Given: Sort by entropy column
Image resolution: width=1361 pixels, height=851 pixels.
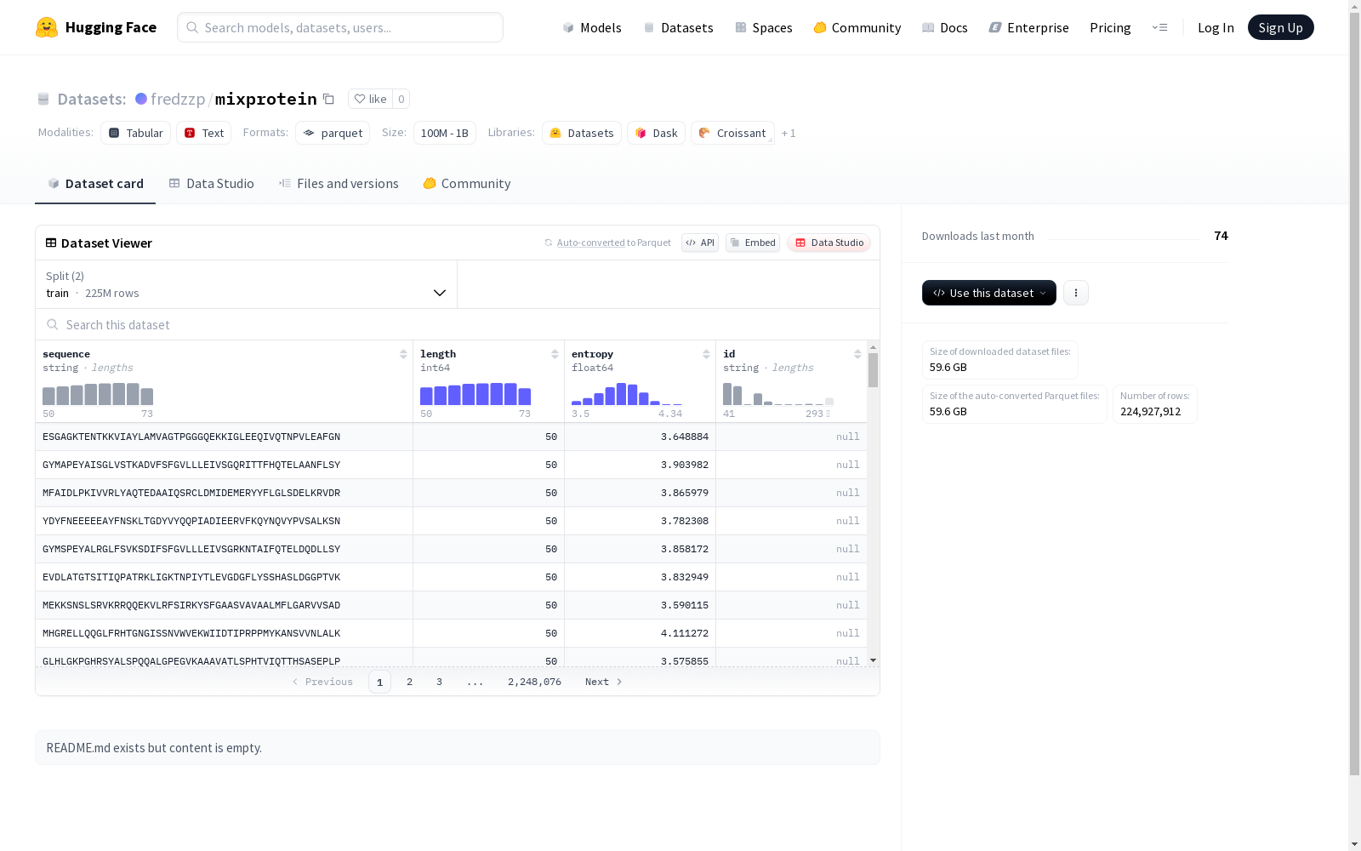Looking at the screenshot, I should click(706, 354).
